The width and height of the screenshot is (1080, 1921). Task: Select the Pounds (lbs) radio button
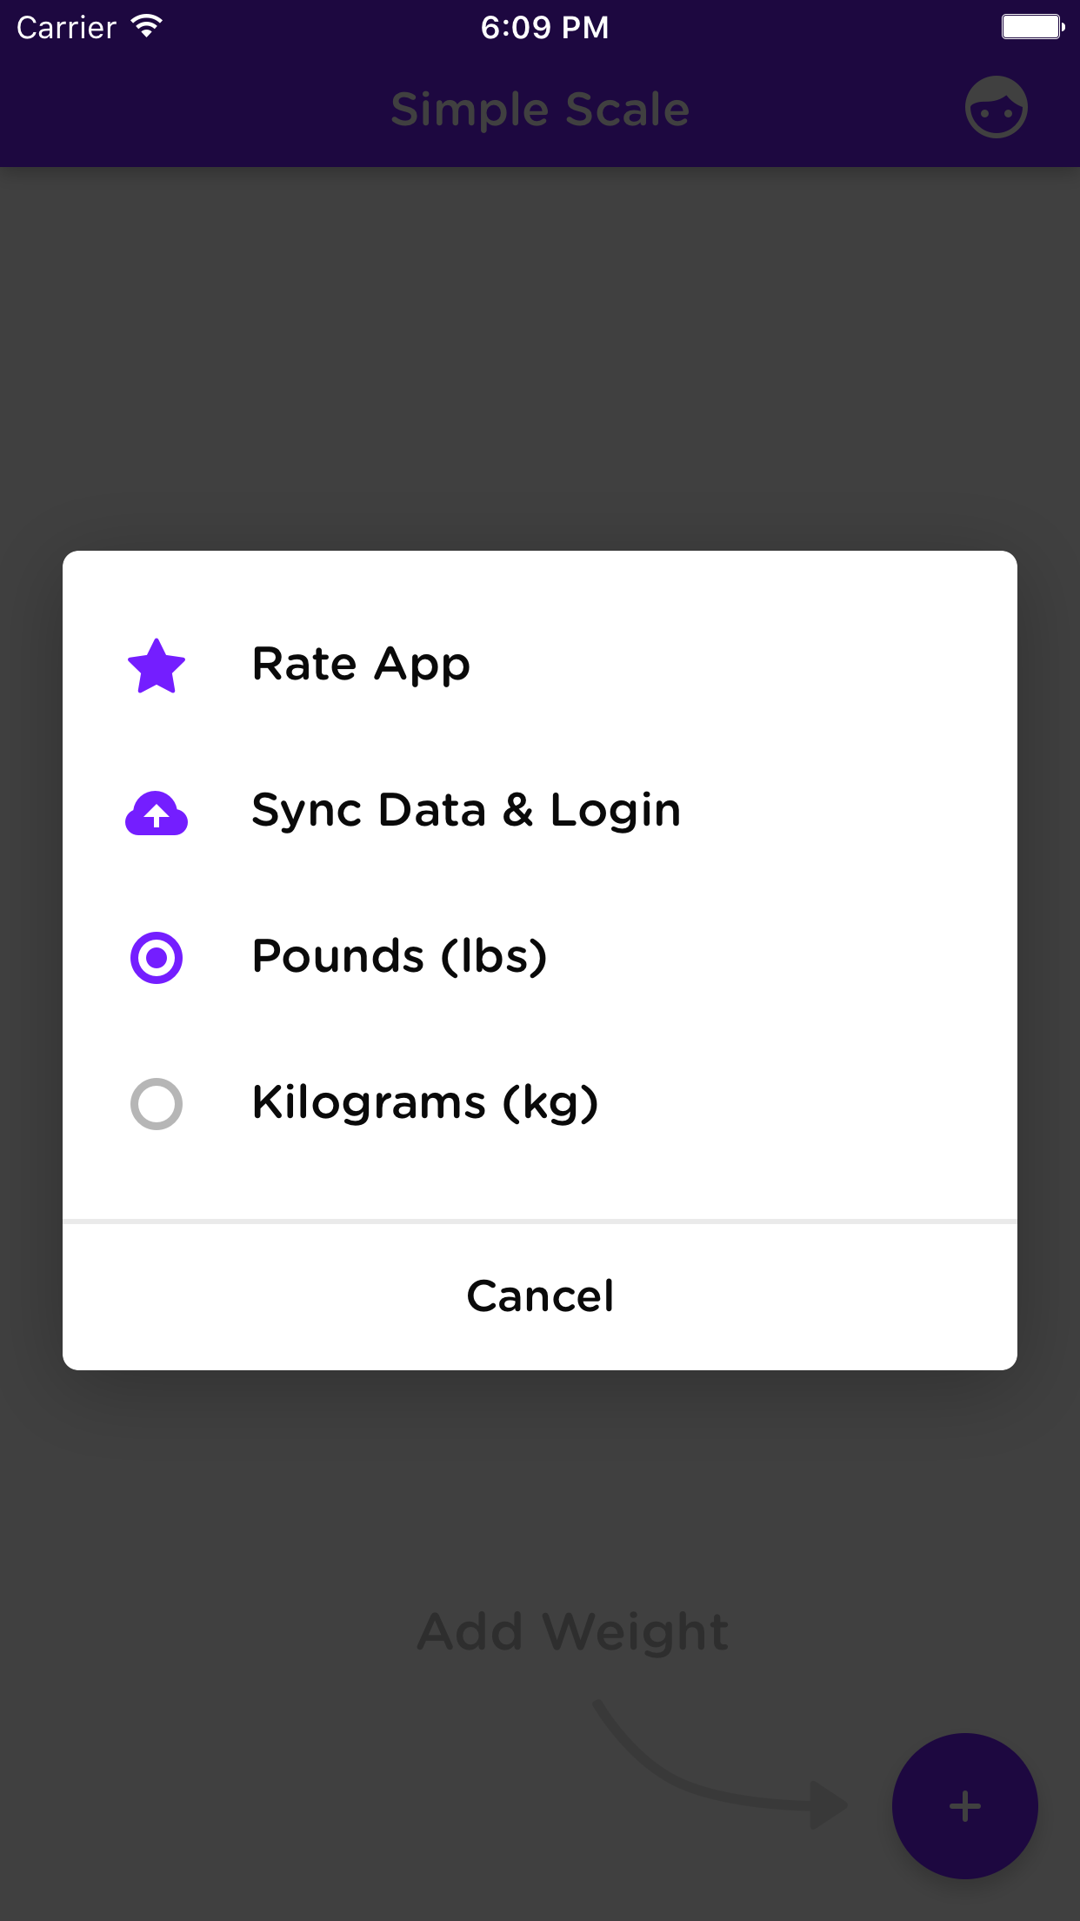157,957
